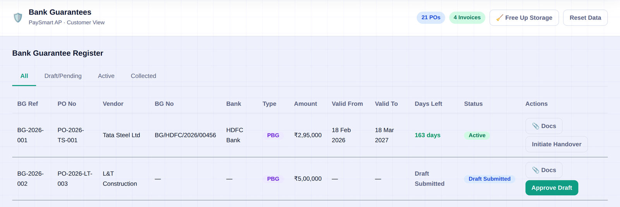620x207 pixels.
Task: Select the PO-2026-TS-001 cell
Action: click(71, 135)
